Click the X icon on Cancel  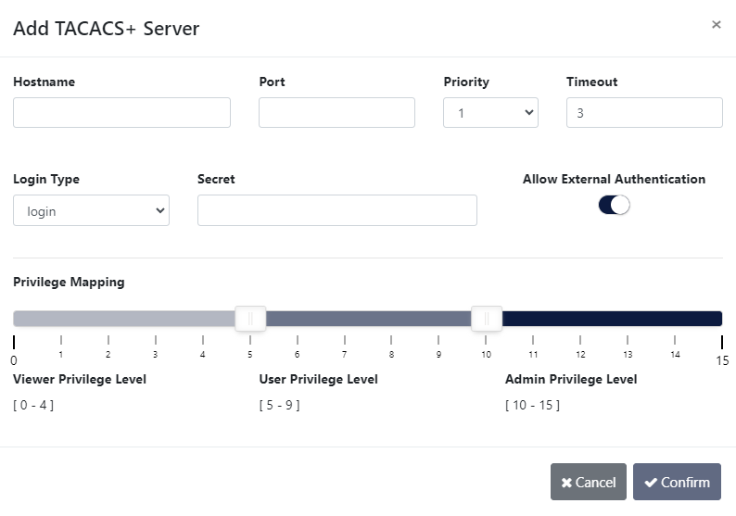(566, 483)
